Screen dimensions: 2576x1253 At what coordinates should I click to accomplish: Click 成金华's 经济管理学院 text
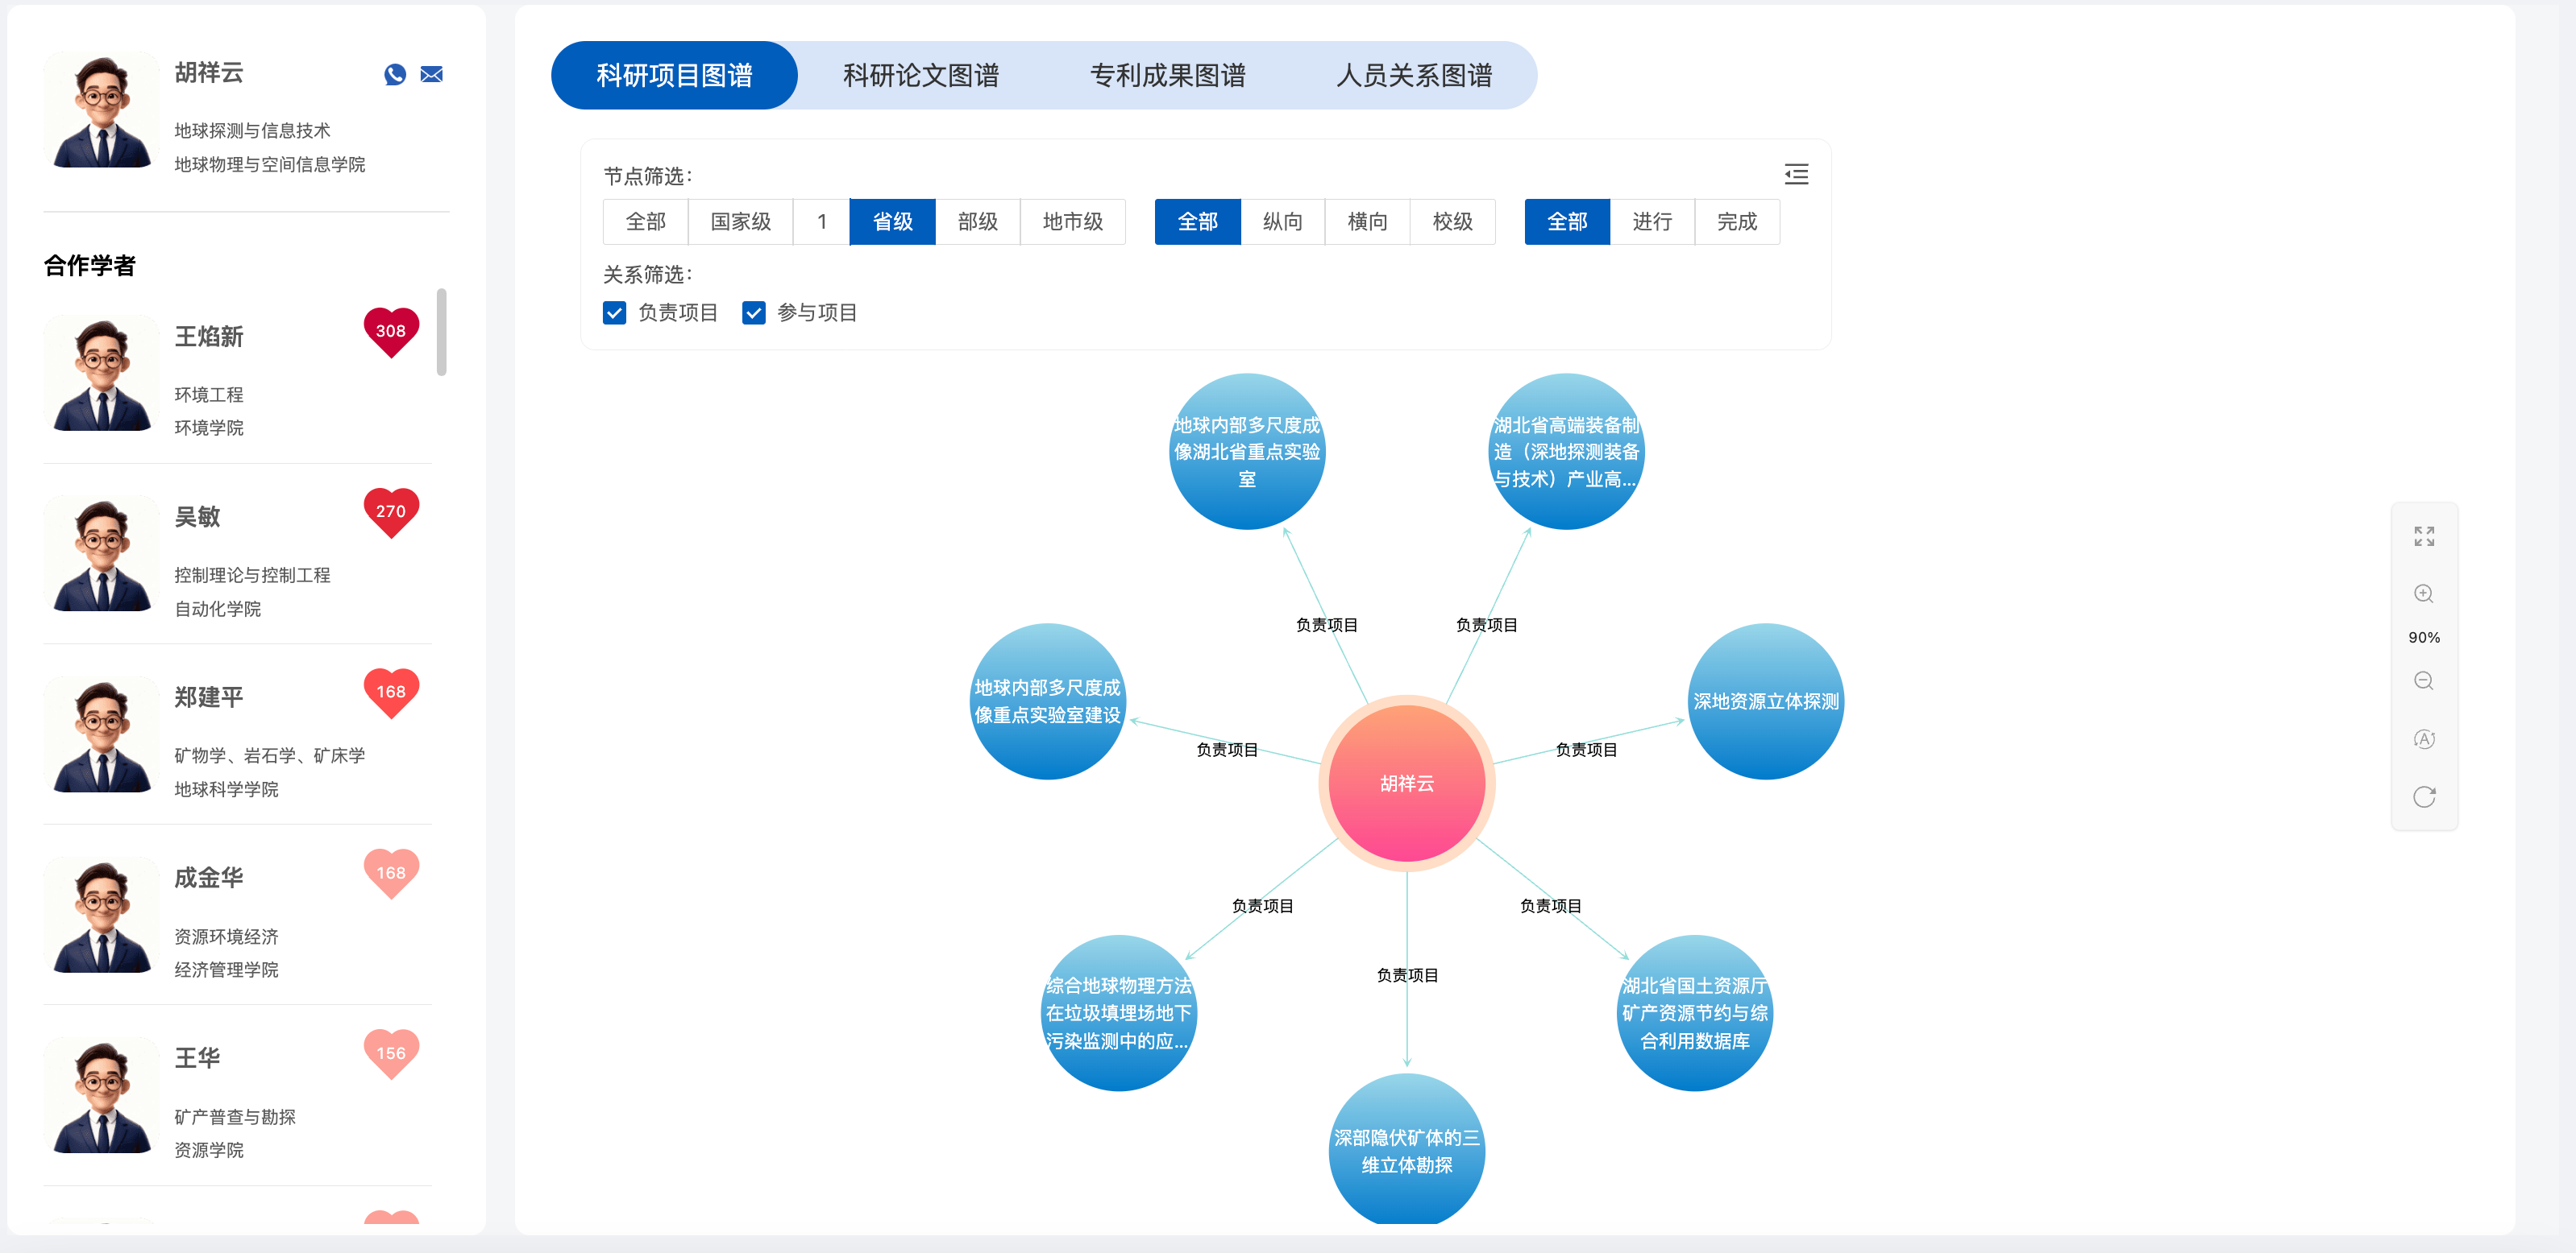pos(227,970)
